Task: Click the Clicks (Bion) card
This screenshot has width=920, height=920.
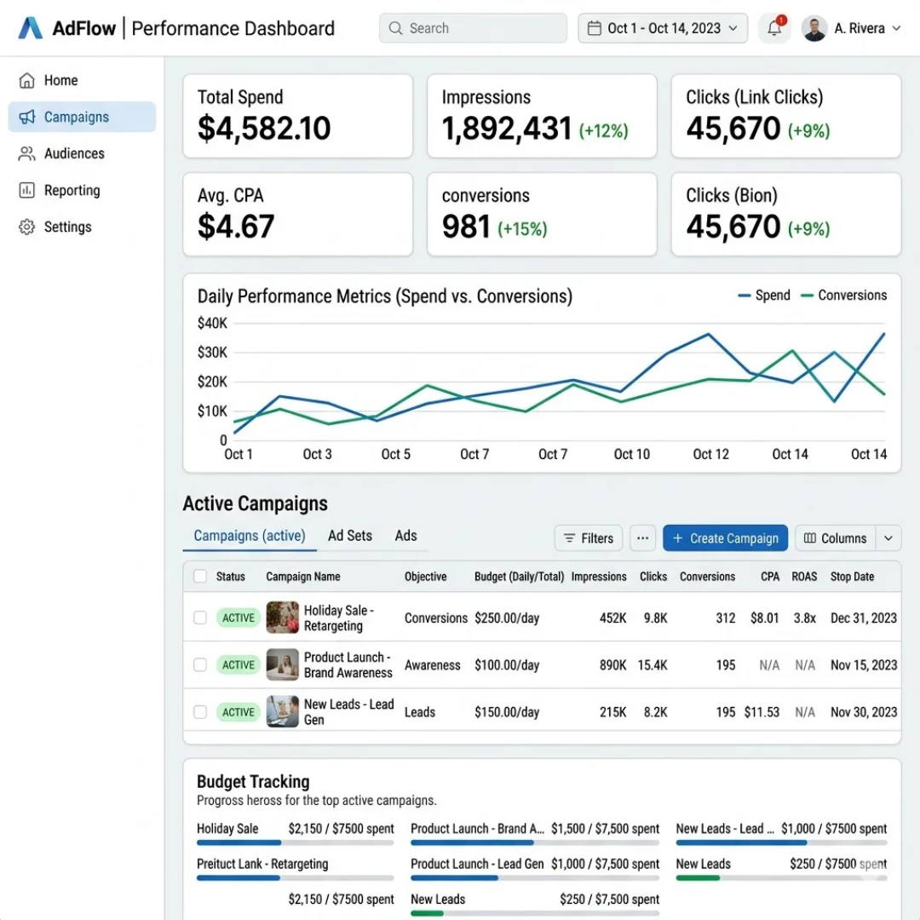Action: (785, 214)
